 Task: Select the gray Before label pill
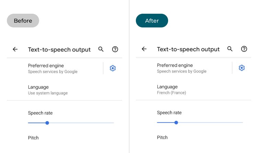(x=23, y=21)
